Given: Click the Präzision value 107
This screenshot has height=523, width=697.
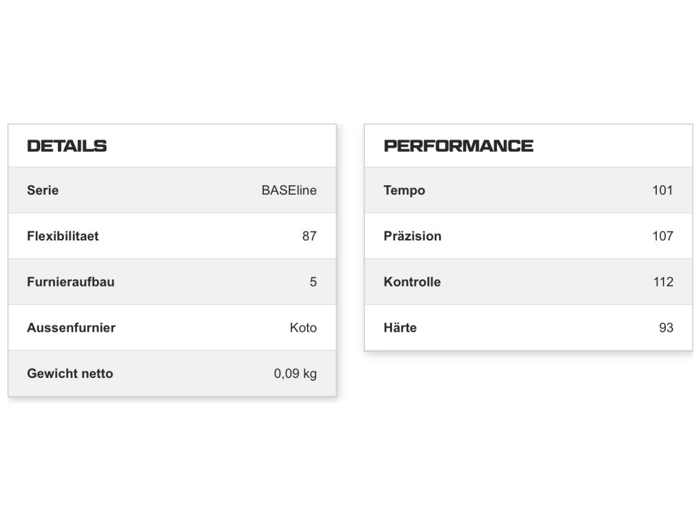Looking at the screenshot, I should tap(662, 236).
